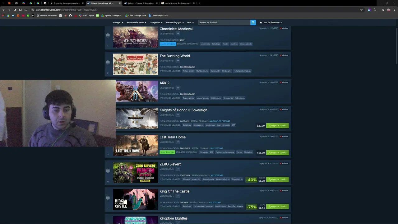This screenshot has height=224, width=398.
Task: Open the Categorías dropdown menu
Action: 156,22
